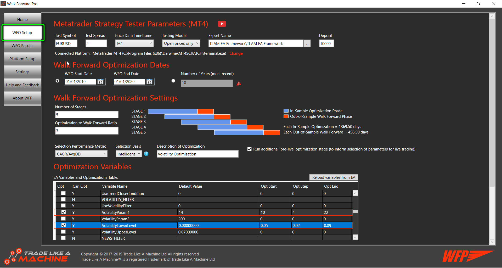The image size is (502, 268).
Task: Uncheck Opt box for VolatilityParam1
Action: tap(63, 212)
